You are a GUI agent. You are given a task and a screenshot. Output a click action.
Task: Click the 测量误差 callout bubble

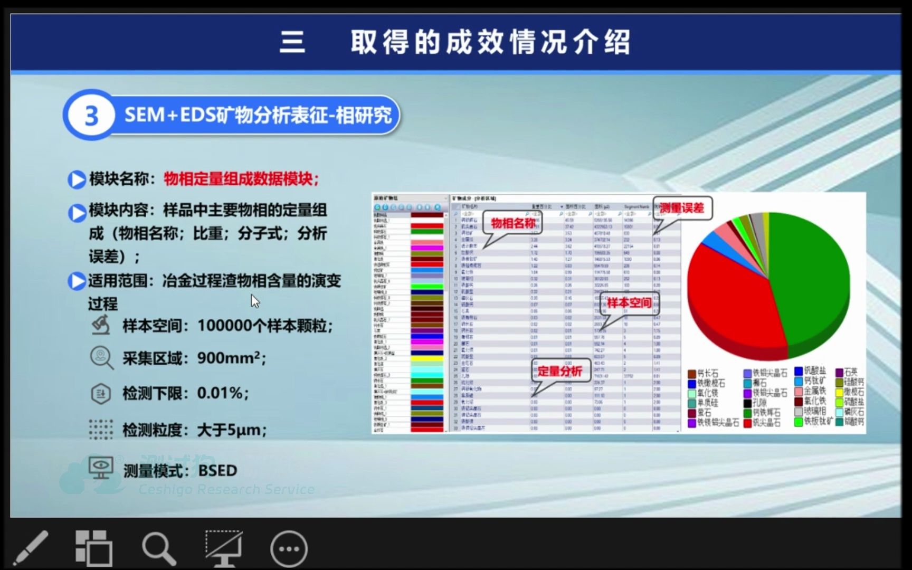pyautogui.click(x=682, y=208)
